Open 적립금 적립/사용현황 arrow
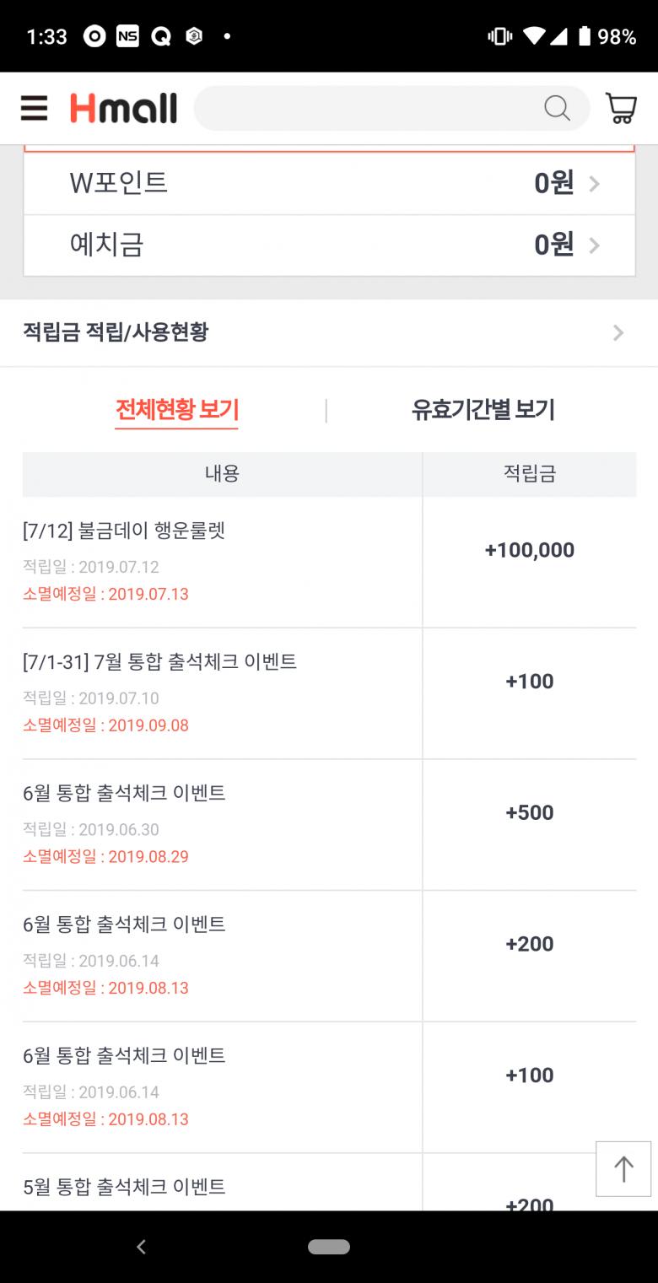This screenshot has width=658, height=1283. pos(618,333)
